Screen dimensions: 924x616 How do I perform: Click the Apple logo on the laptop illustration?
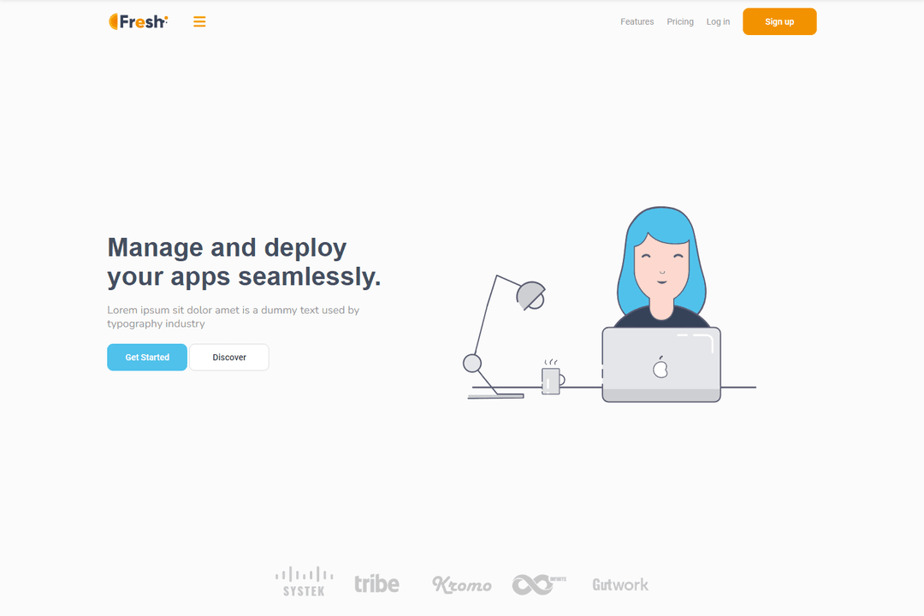[660, 367]
